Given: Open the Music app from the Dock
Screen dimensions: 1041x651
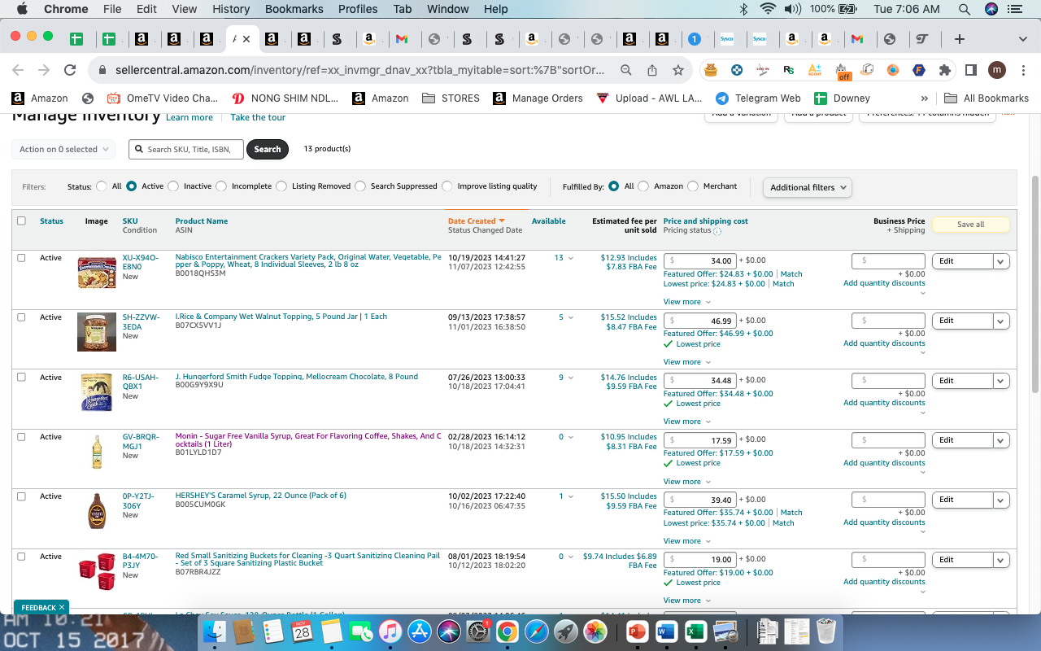Looking at the screenshot, I should click(x=390, y=631).
